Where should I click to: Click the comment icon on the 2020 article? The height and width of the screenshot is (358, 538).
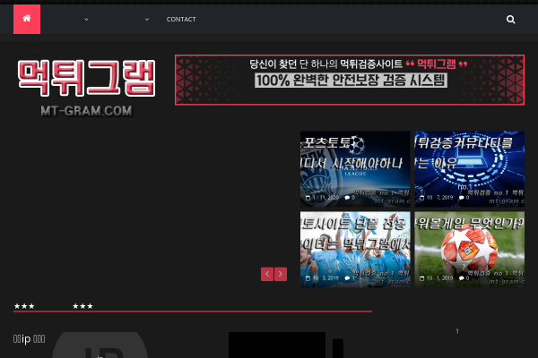pos(347,198)
